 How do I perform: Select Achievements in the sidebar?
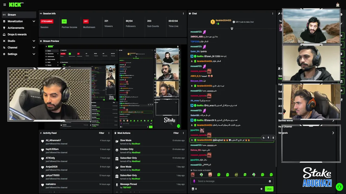pyautogui.click(x=16, y=28)
